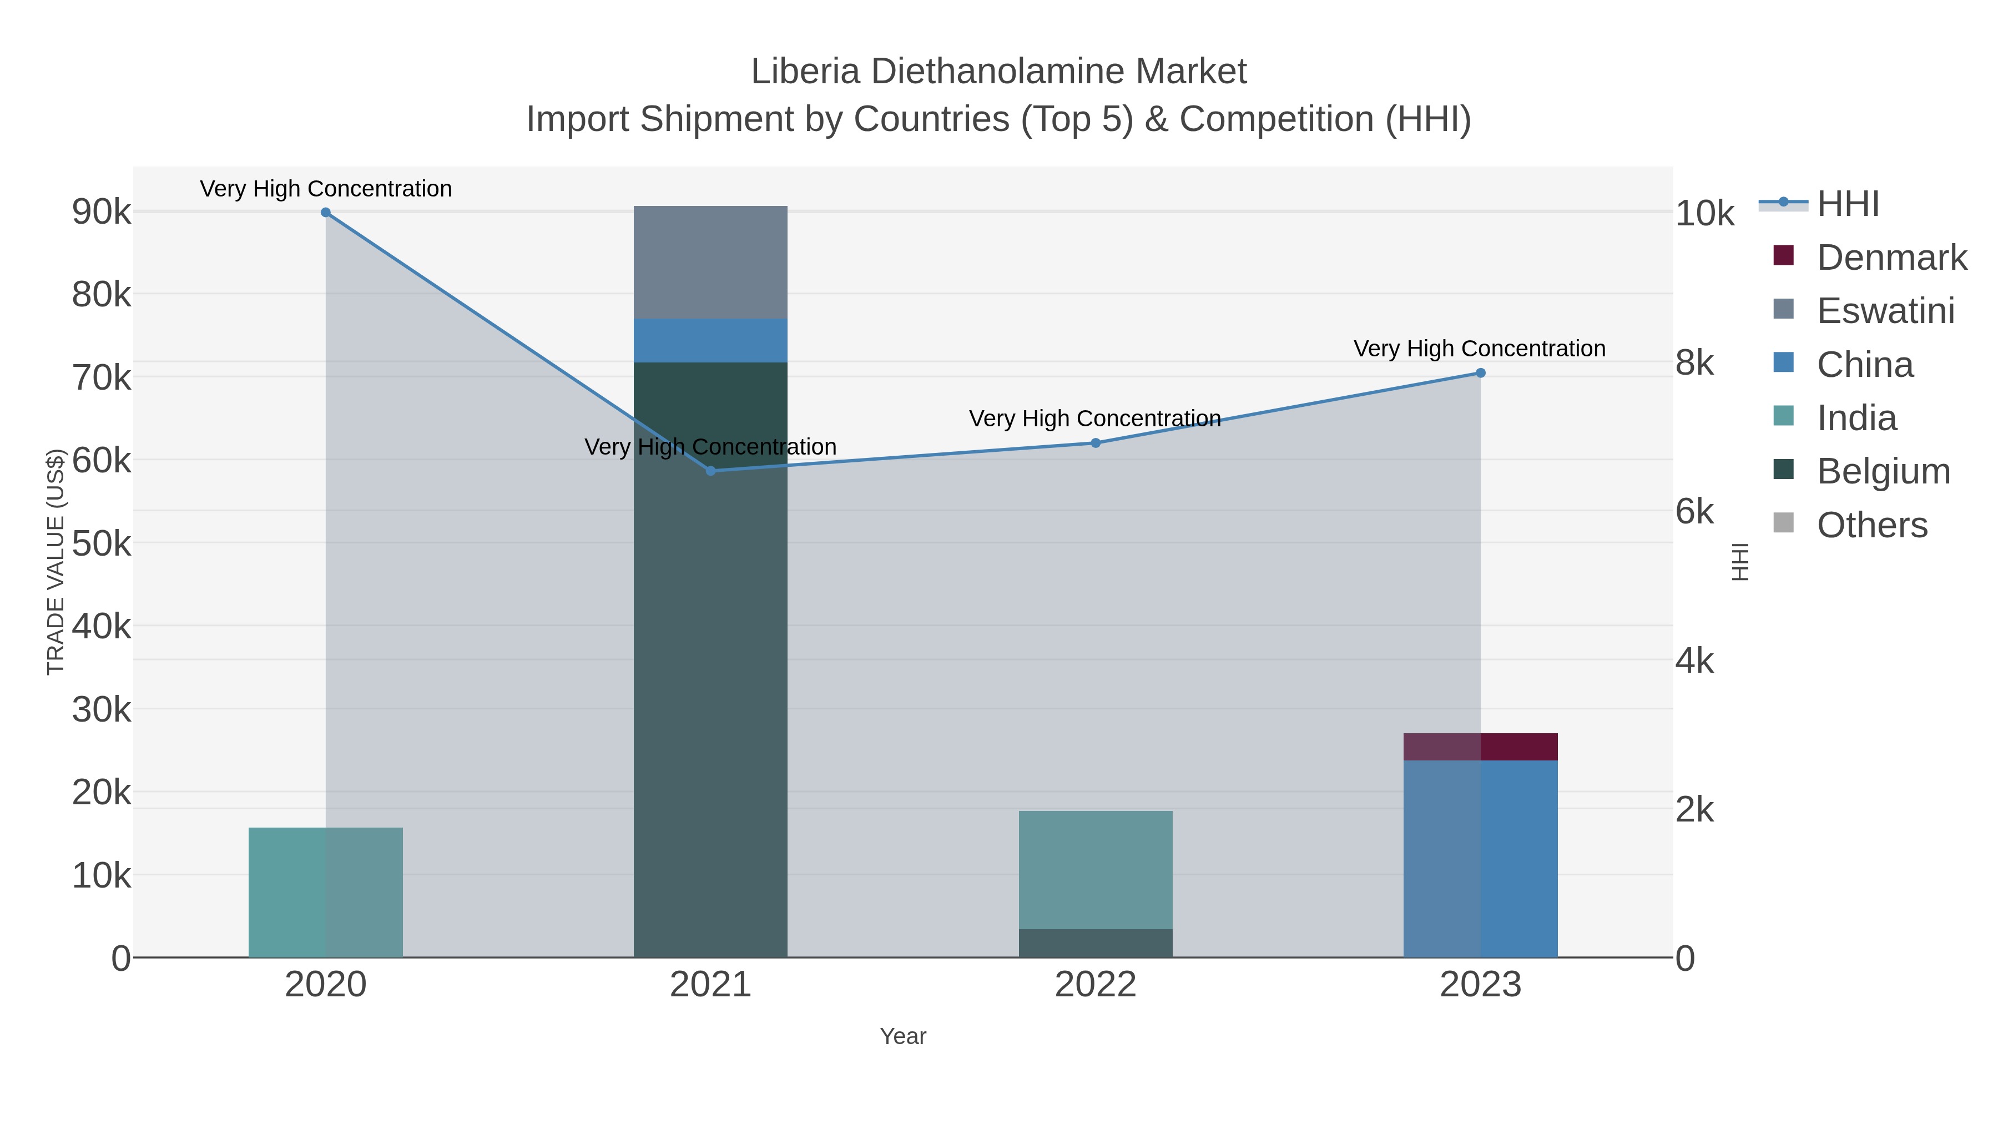The image size is (1998, 1124).
Task: Toggle the HHI legend entry
Action: click(1820, 204)
